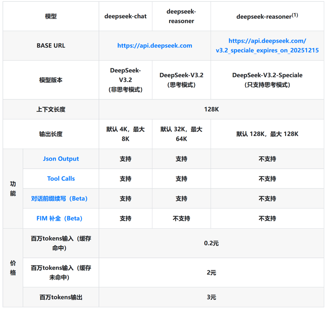The height and width of the screenshot is (309, 326).
Task: Click 不支持 in the 对话前缀续写 row
Action: click(x=267, y=199)
